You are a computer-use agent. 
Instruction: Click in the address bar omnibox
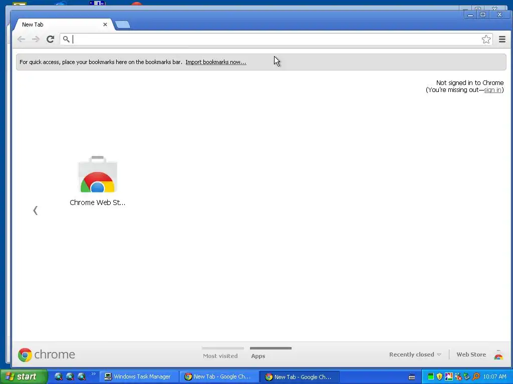coord(276,39)
